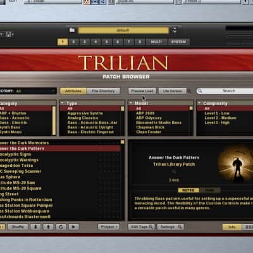The image size is (253, 253).
Task: Select Level 2 - Medium complexity
Action: tap(221, 118)
